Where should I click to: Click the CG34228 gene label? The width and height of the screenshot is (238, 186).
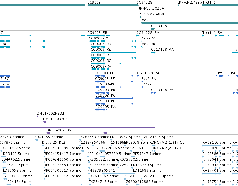pyautogui.click(x=144, y=3)
